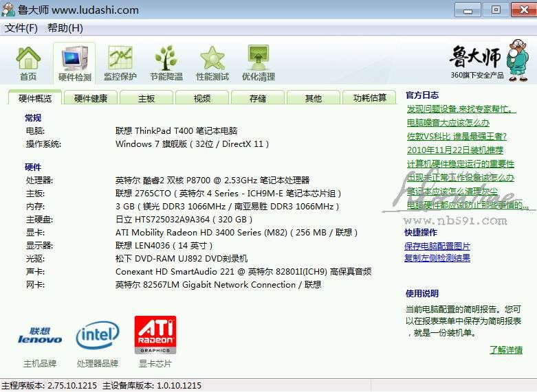Maximize the 鲁大师 window
This screenshot has width=537, height=392.
[496, 10]
